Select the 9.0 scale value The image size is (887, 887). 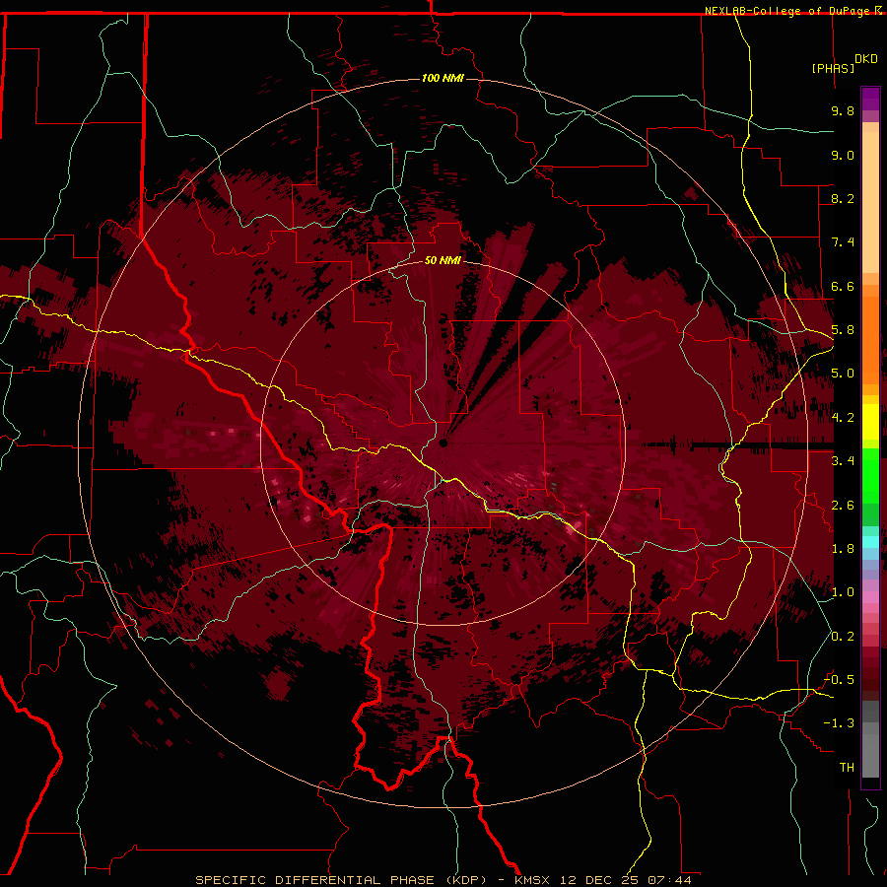coord(843,155)
